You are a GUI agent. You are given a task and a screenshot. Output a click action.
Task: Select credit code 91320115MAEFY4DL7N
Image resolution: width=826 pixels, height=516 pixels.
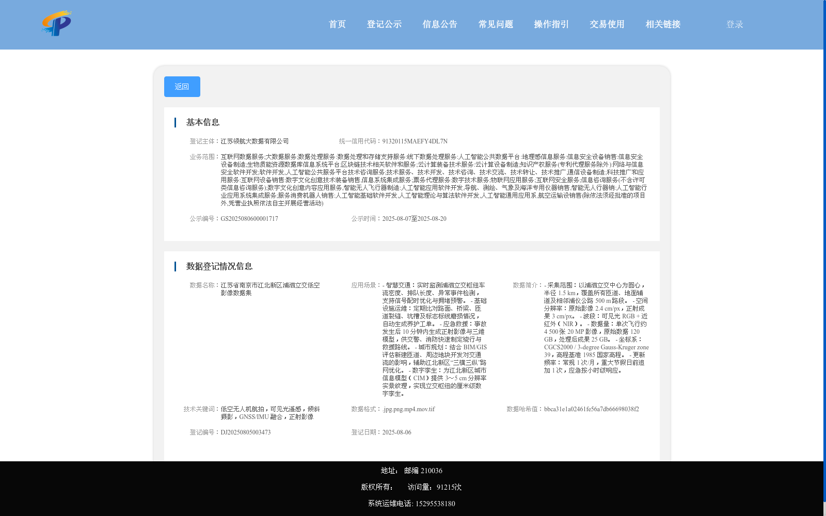coord(415,141)
